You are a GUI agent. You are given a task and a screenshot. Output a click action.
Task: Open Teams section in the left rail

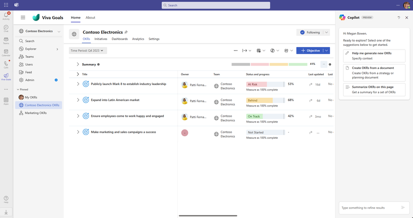6,41
